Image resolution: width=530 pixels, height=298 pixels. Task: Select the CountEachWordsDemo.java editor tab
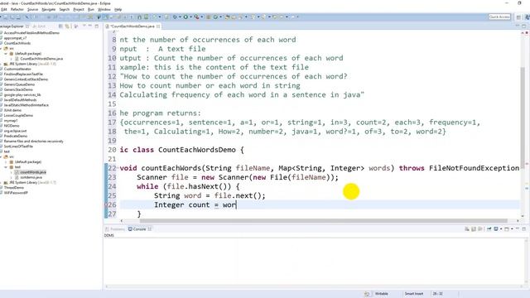132,26
